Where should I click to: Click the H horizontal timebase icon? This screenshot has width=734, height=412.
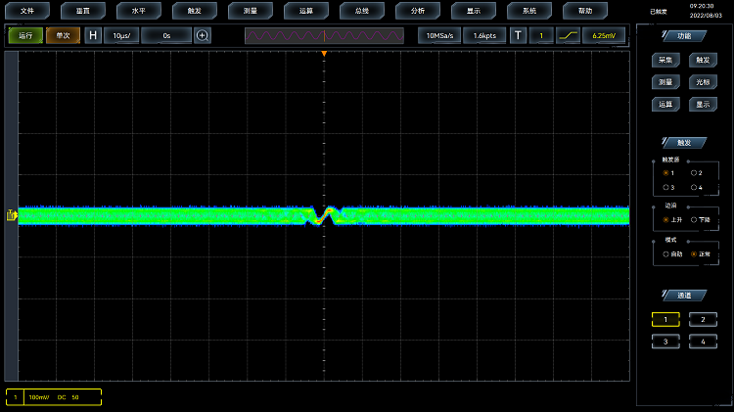(x=93, y=35)
